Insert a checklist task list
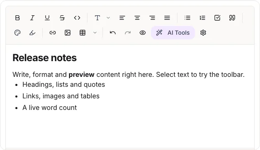 coord(217,18)
